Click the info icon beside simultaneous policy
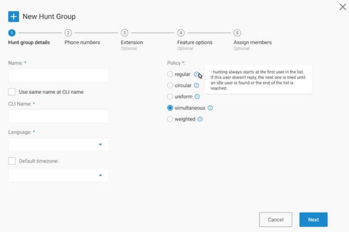This screenshot has width=349, height=232. pyautogui.click(x=210, y=108)
